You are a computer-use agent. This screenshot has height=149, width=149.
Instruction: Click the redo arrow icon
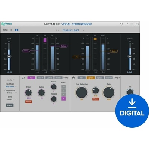(x=127, y=24)
